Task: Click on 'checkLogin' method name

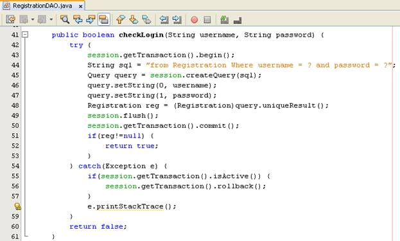Action: 141,35
